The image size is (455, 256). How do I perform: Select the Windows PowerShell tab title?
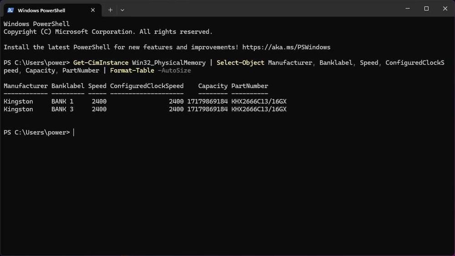[41, 10]
